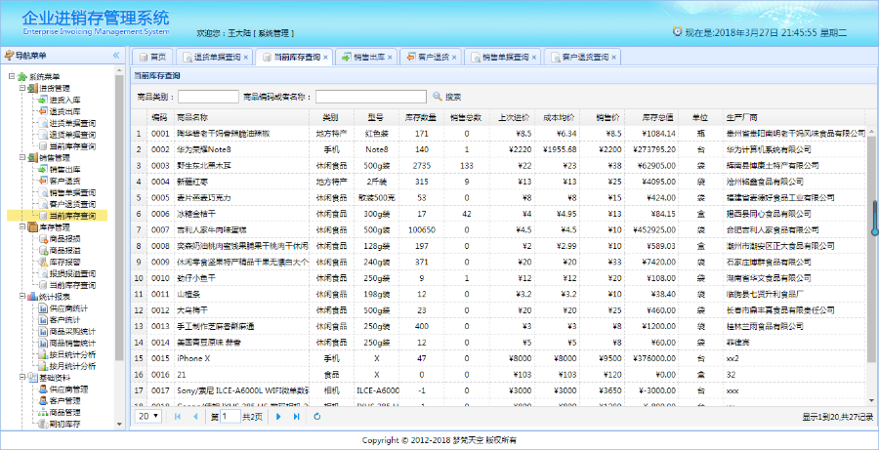This screenshot has width=879, height=450.
Task: Click the person icon beside 供应商管理
Action: point(43,389)
